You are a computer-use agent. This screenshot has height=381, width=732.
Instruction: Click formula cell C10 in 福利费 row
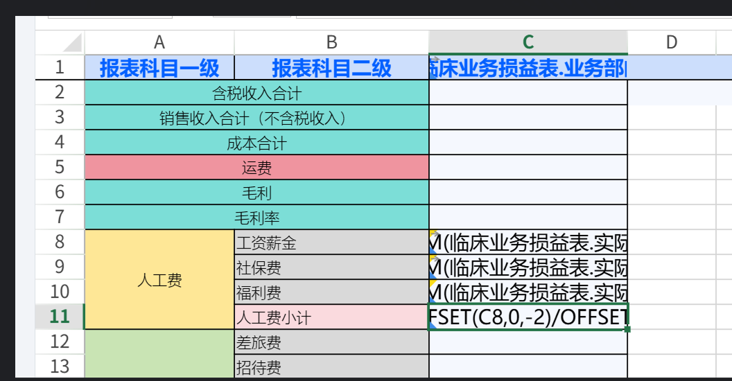point(528,292)
